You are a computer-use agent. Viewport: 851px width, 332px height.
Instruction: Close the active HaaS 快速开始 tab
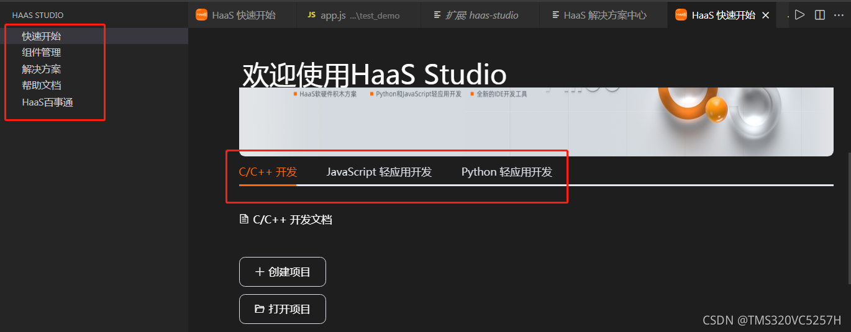765,15
